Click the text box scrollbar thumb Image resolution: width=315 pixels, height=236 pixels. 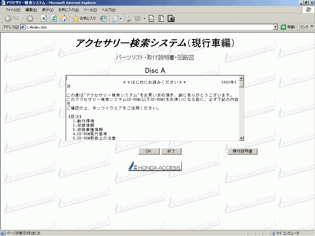[x=241, y=84]
